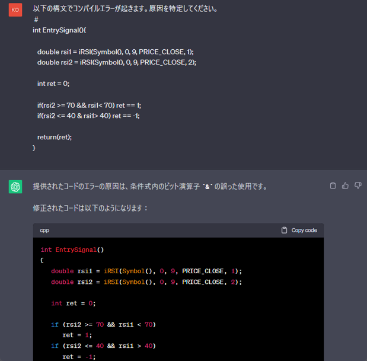Click the ChatGPT logo avatar
The image size is (367, 361).
(x=15, y=187)
